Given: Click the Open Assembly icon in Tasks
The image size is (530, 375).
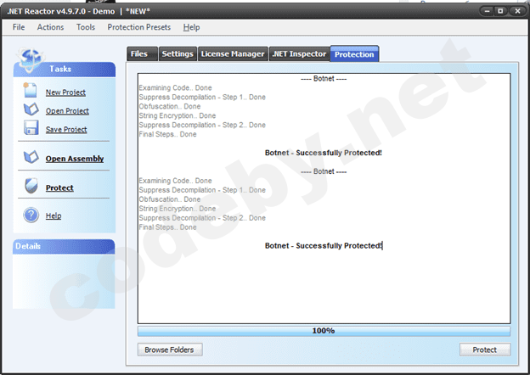Looking at the screenshot, I should [x=31, y=158].
